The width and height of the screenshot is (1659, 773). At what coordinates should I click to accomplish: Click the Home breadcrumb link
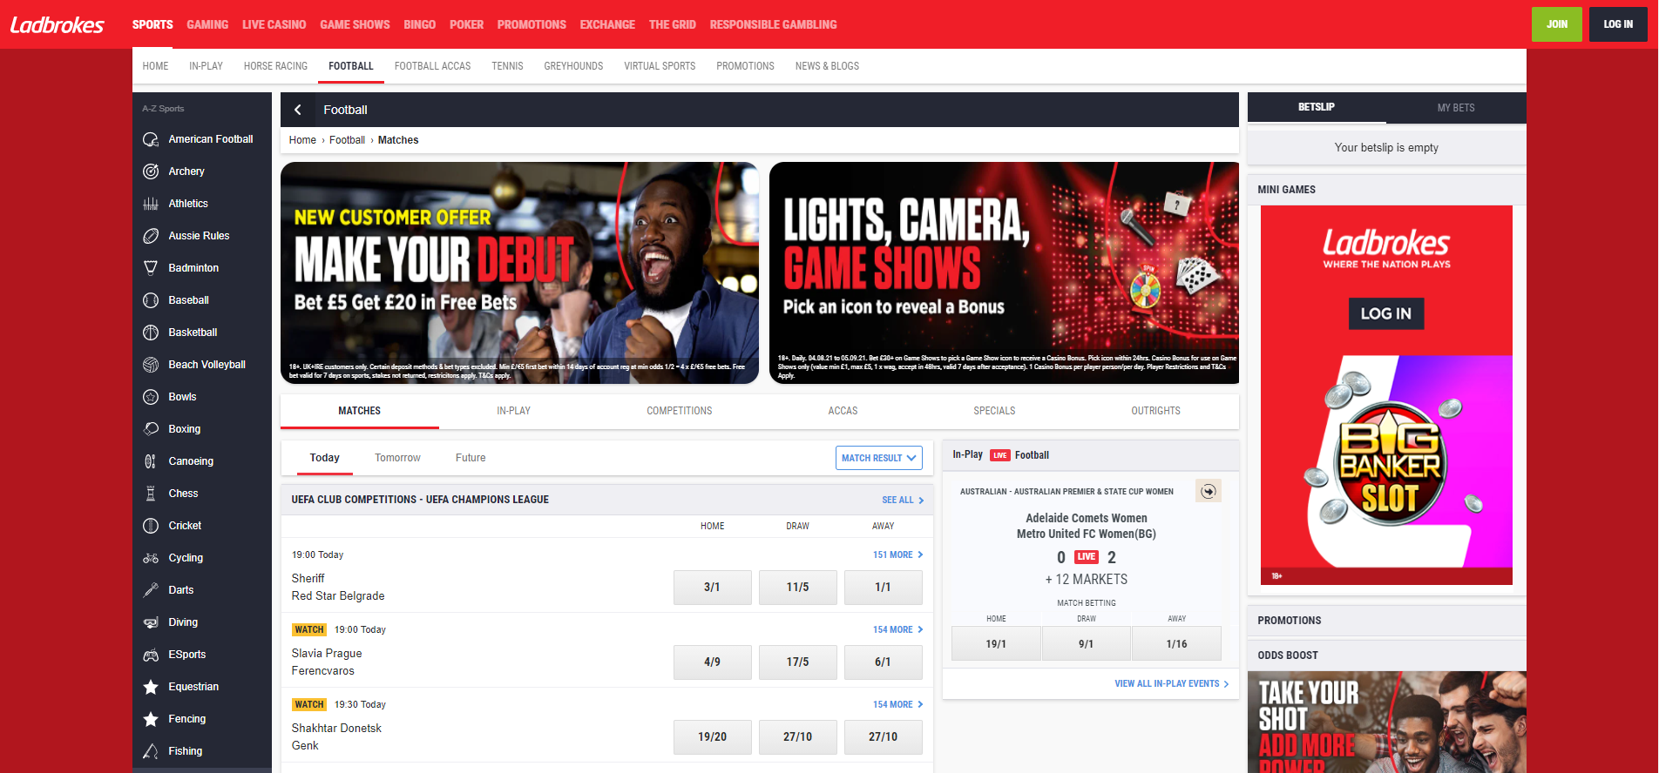302,140
